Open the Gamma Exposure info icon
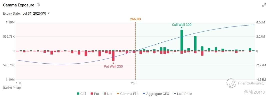The height and width of the screenshot is (98, 270). (38, 5)
